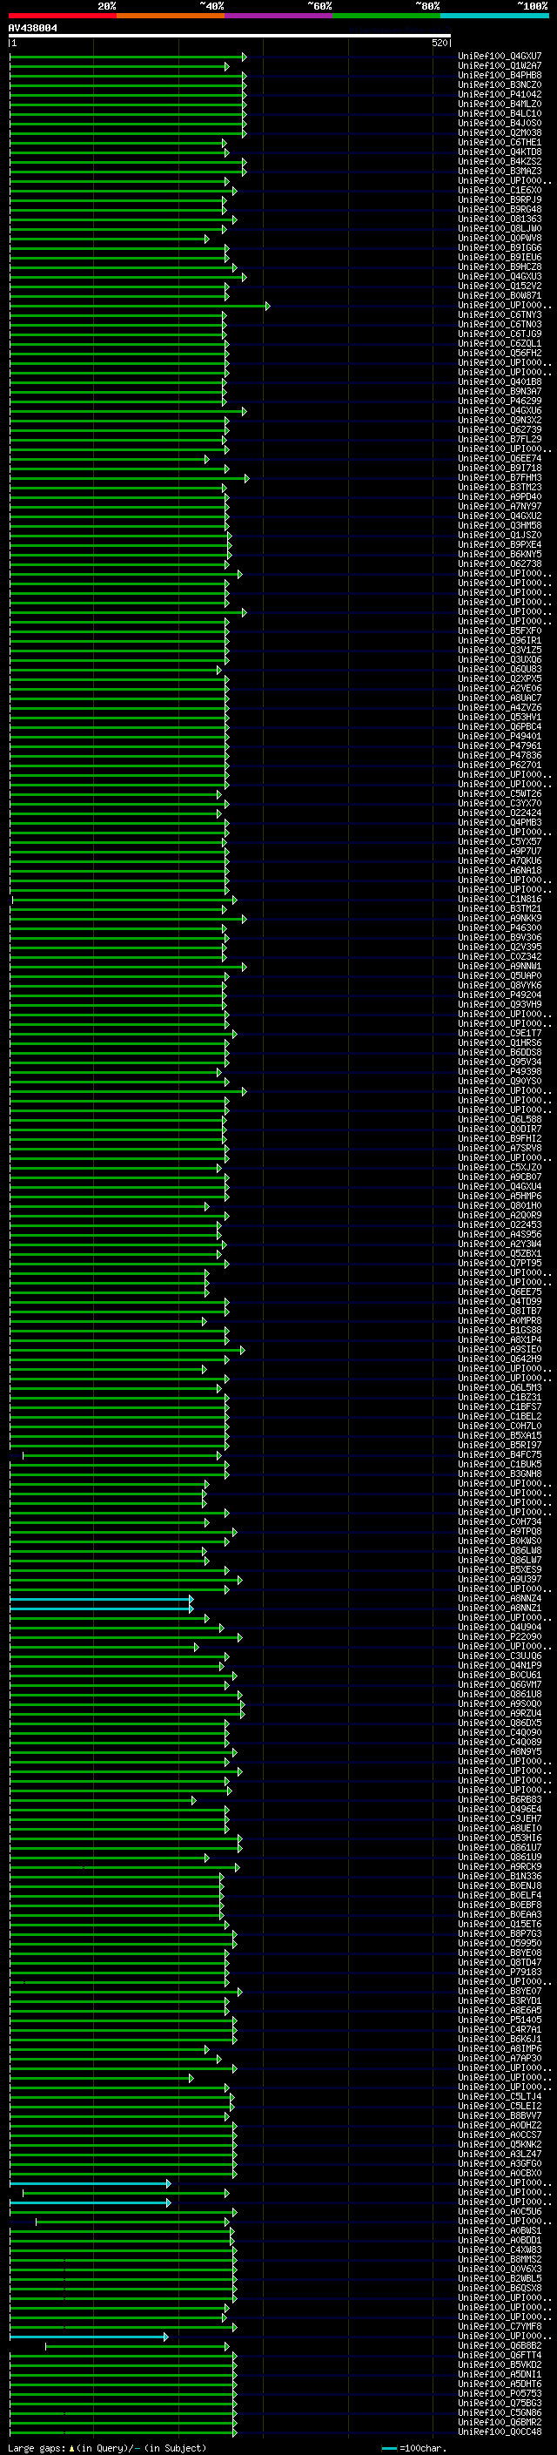Open hit UniRef100_B4PHB8
Screen dimensions: 557x2455
click(x=500, y=75)
